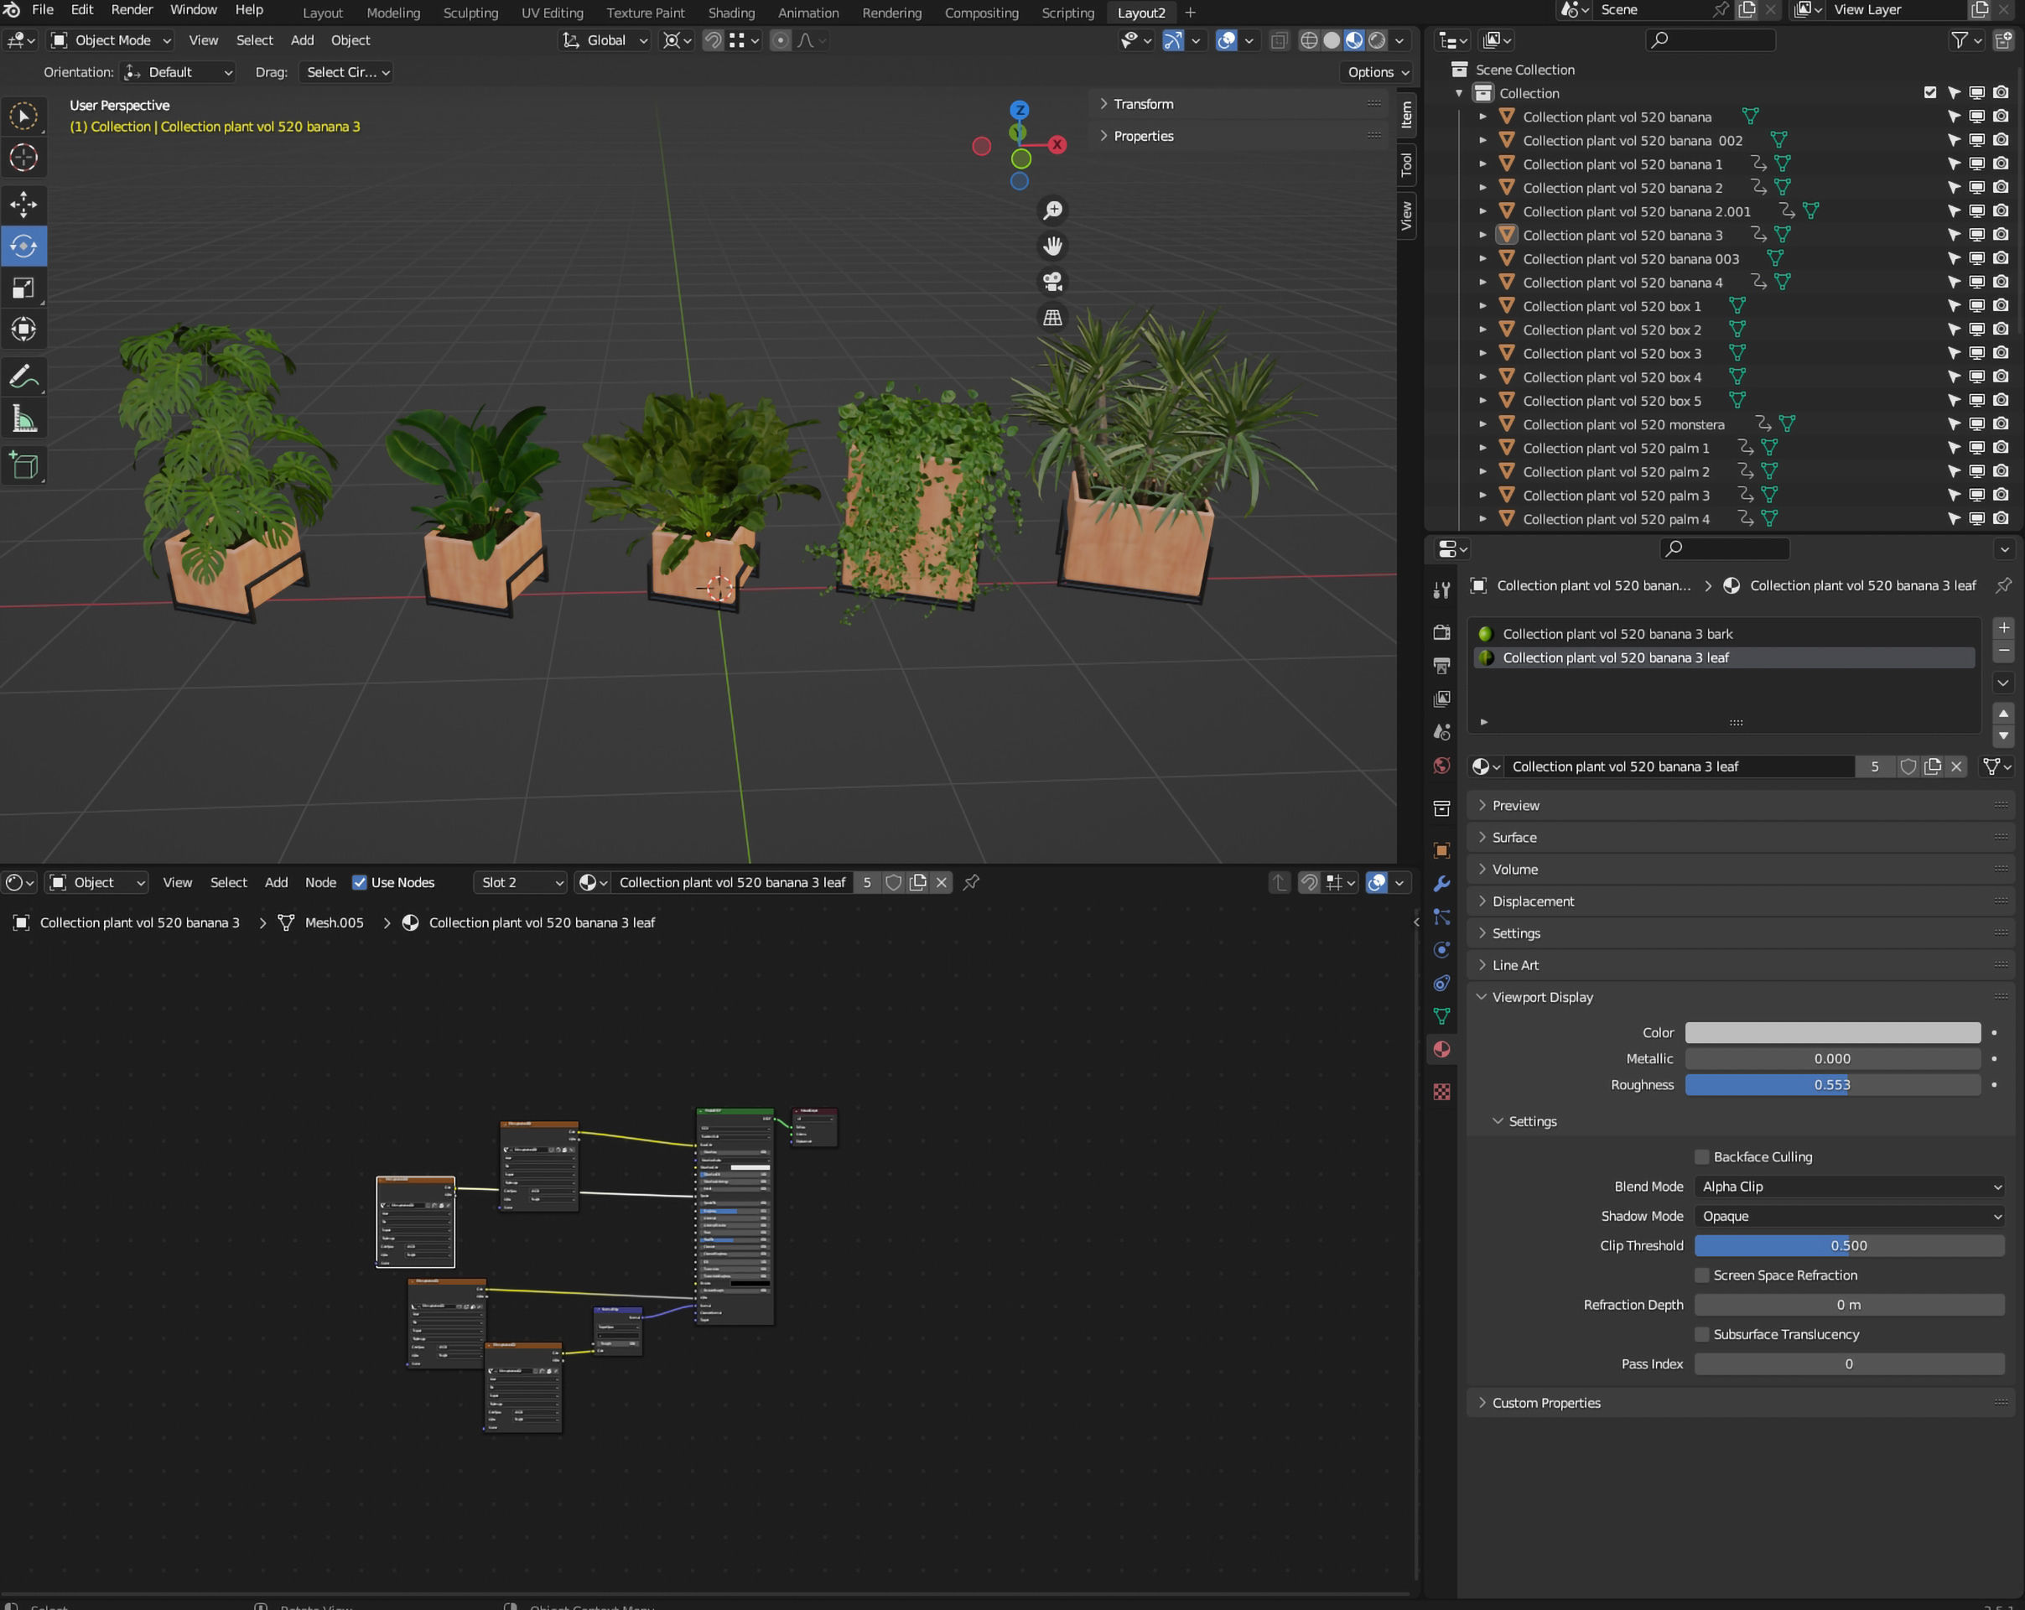Click the outliner filter funnel icon
2025x1610 pixels.
click(x=1960, y=40)
